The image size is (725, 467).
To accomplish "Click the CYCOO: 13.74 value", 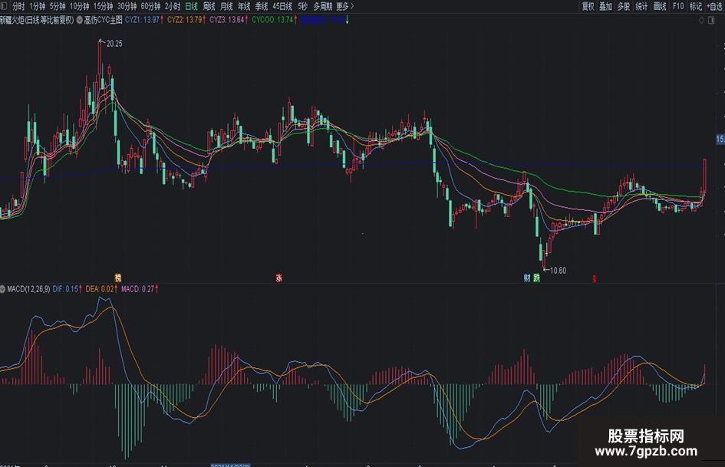I will click(x=274, y=20).
